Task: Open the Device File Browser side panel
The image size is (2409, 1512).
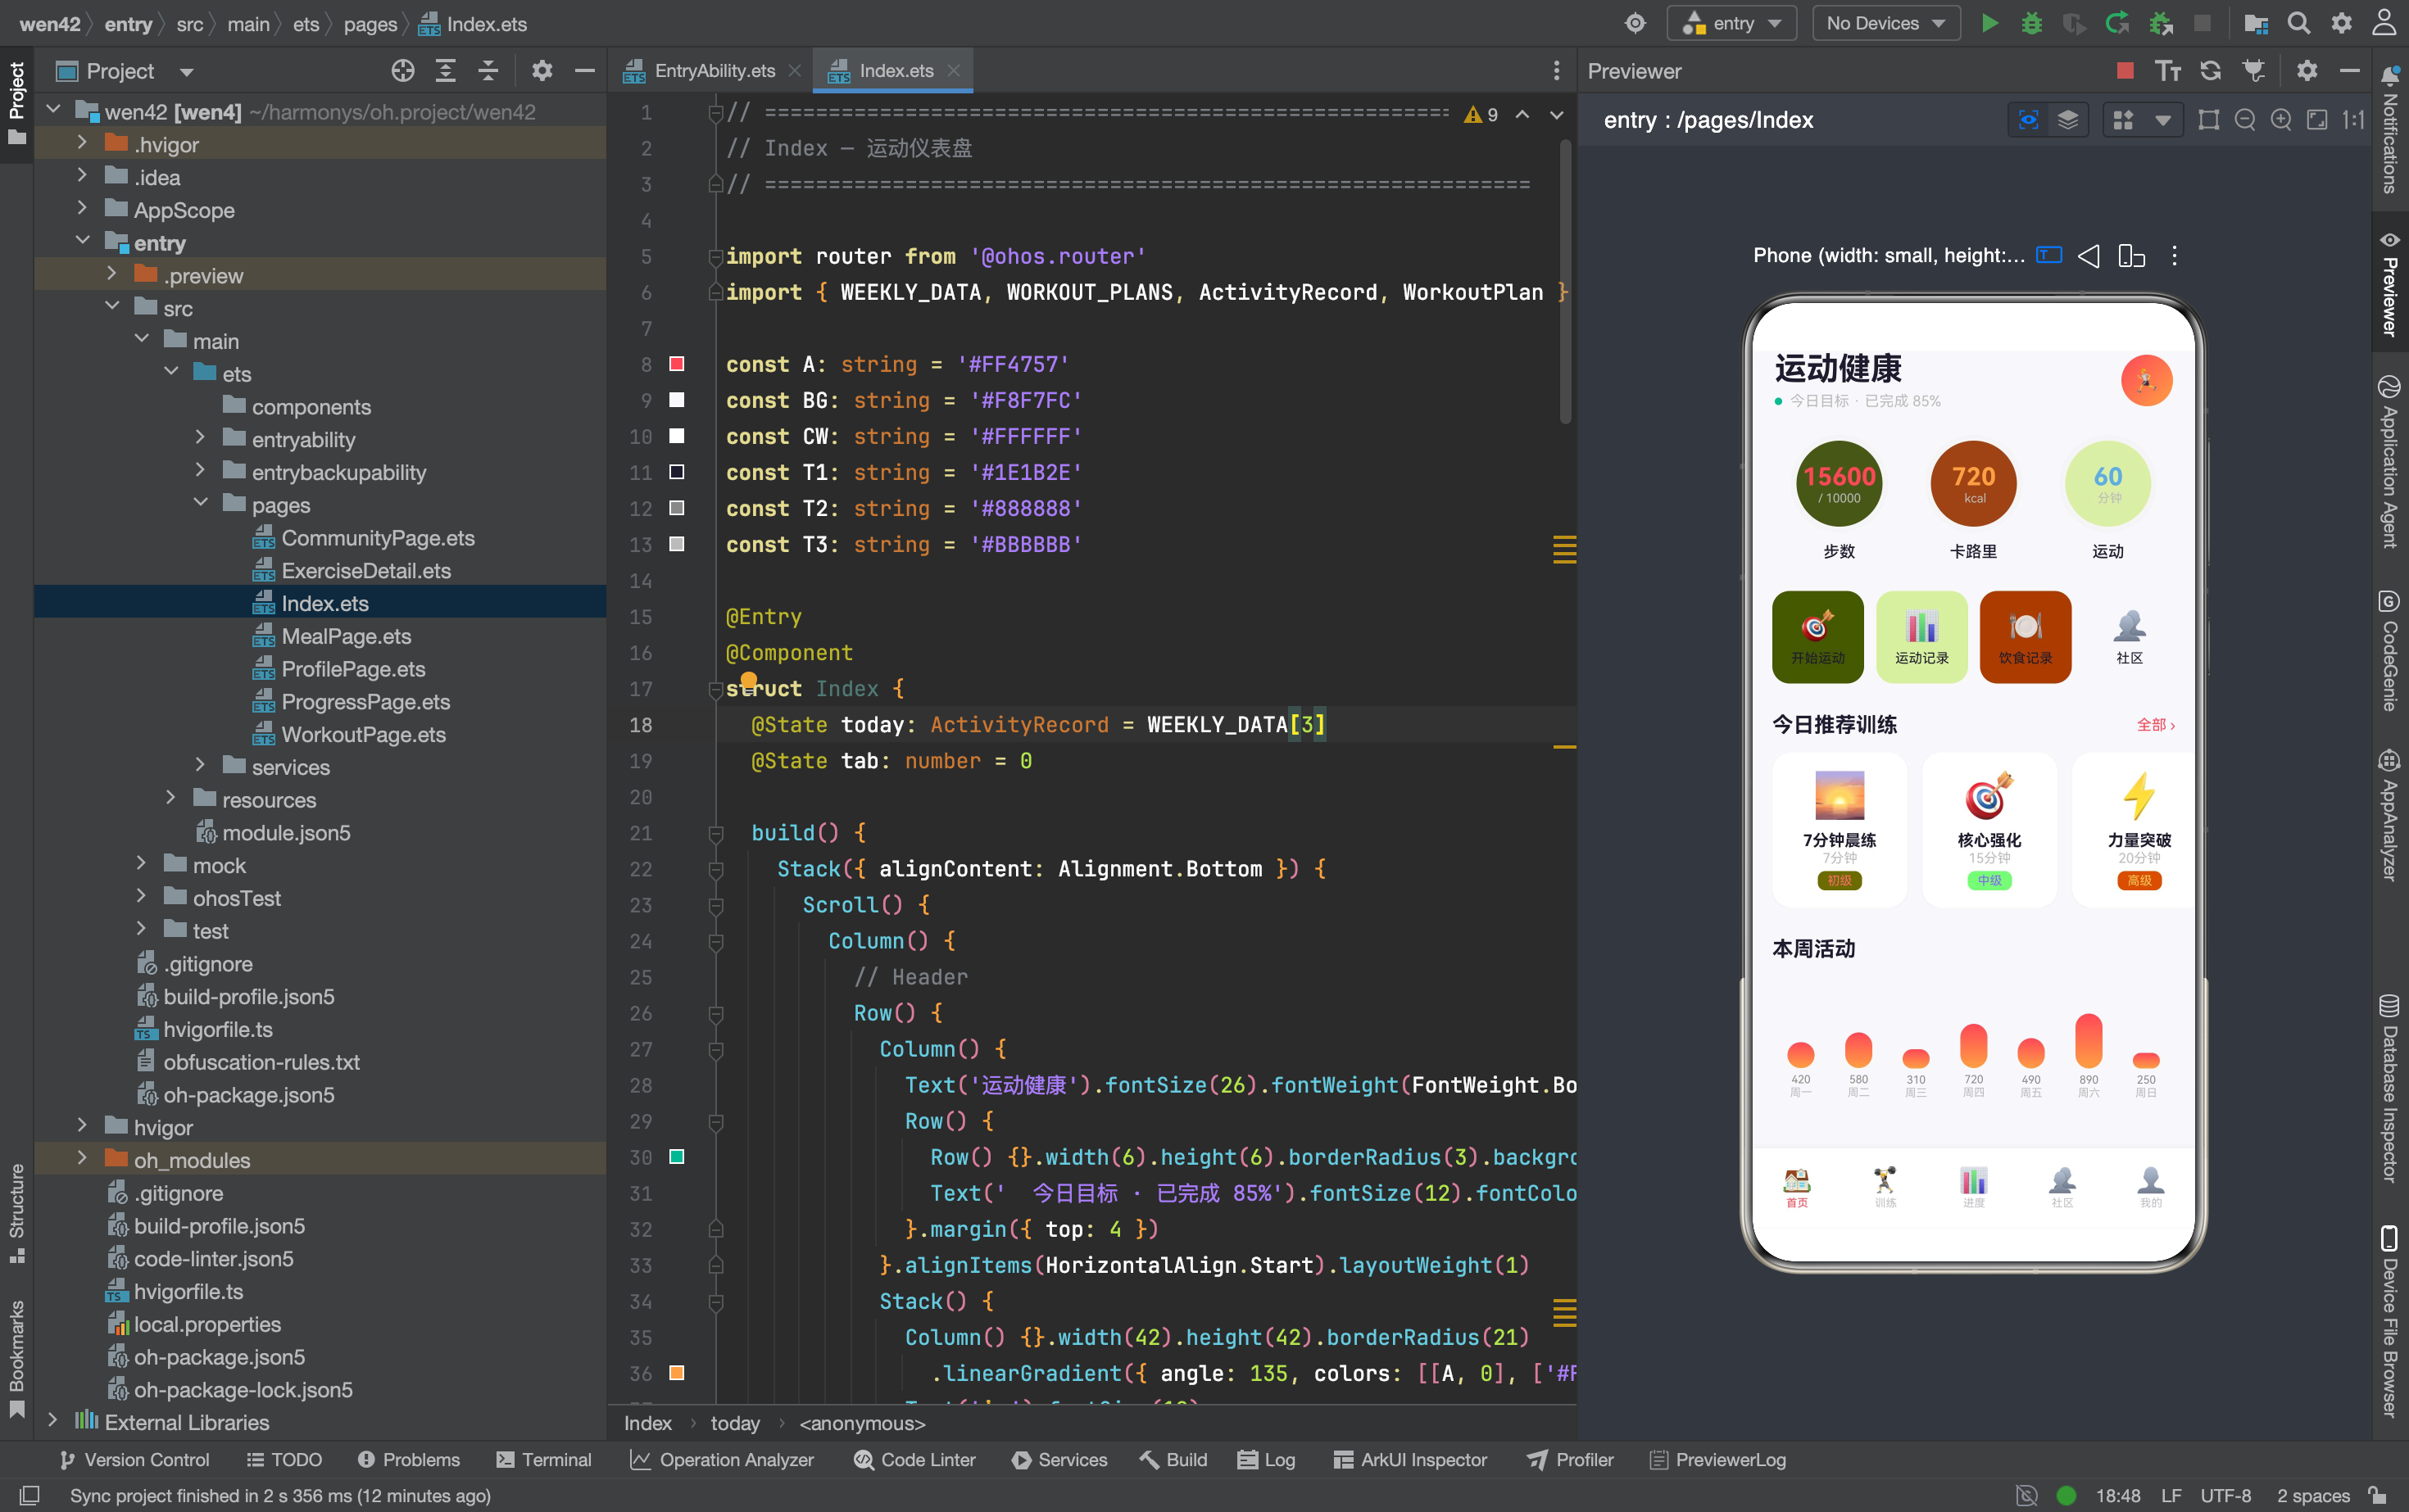Action: [2390, 1320]
